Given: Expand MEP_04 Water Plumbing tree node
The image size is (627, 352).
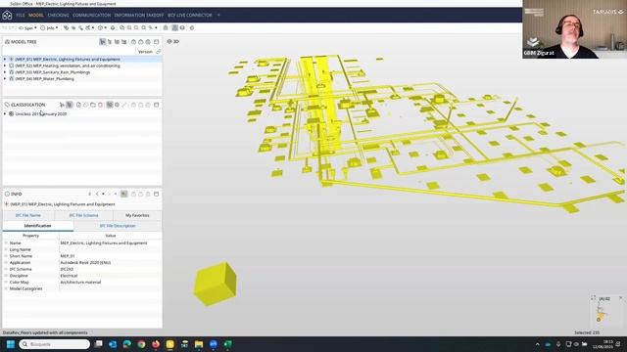Looking at the screenshot, I should click(5, 79).
